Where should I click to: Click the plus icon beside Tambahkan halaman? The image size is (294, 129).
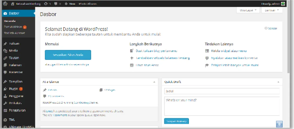pyautogui.click(x=132, y=58)
